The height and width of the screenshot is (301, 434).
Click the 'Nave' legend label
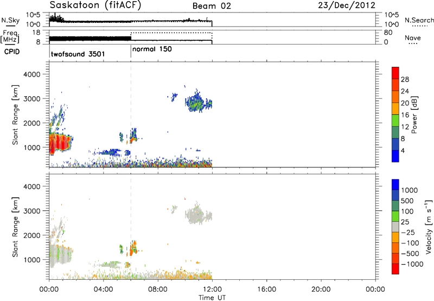[x=412, y=38]
